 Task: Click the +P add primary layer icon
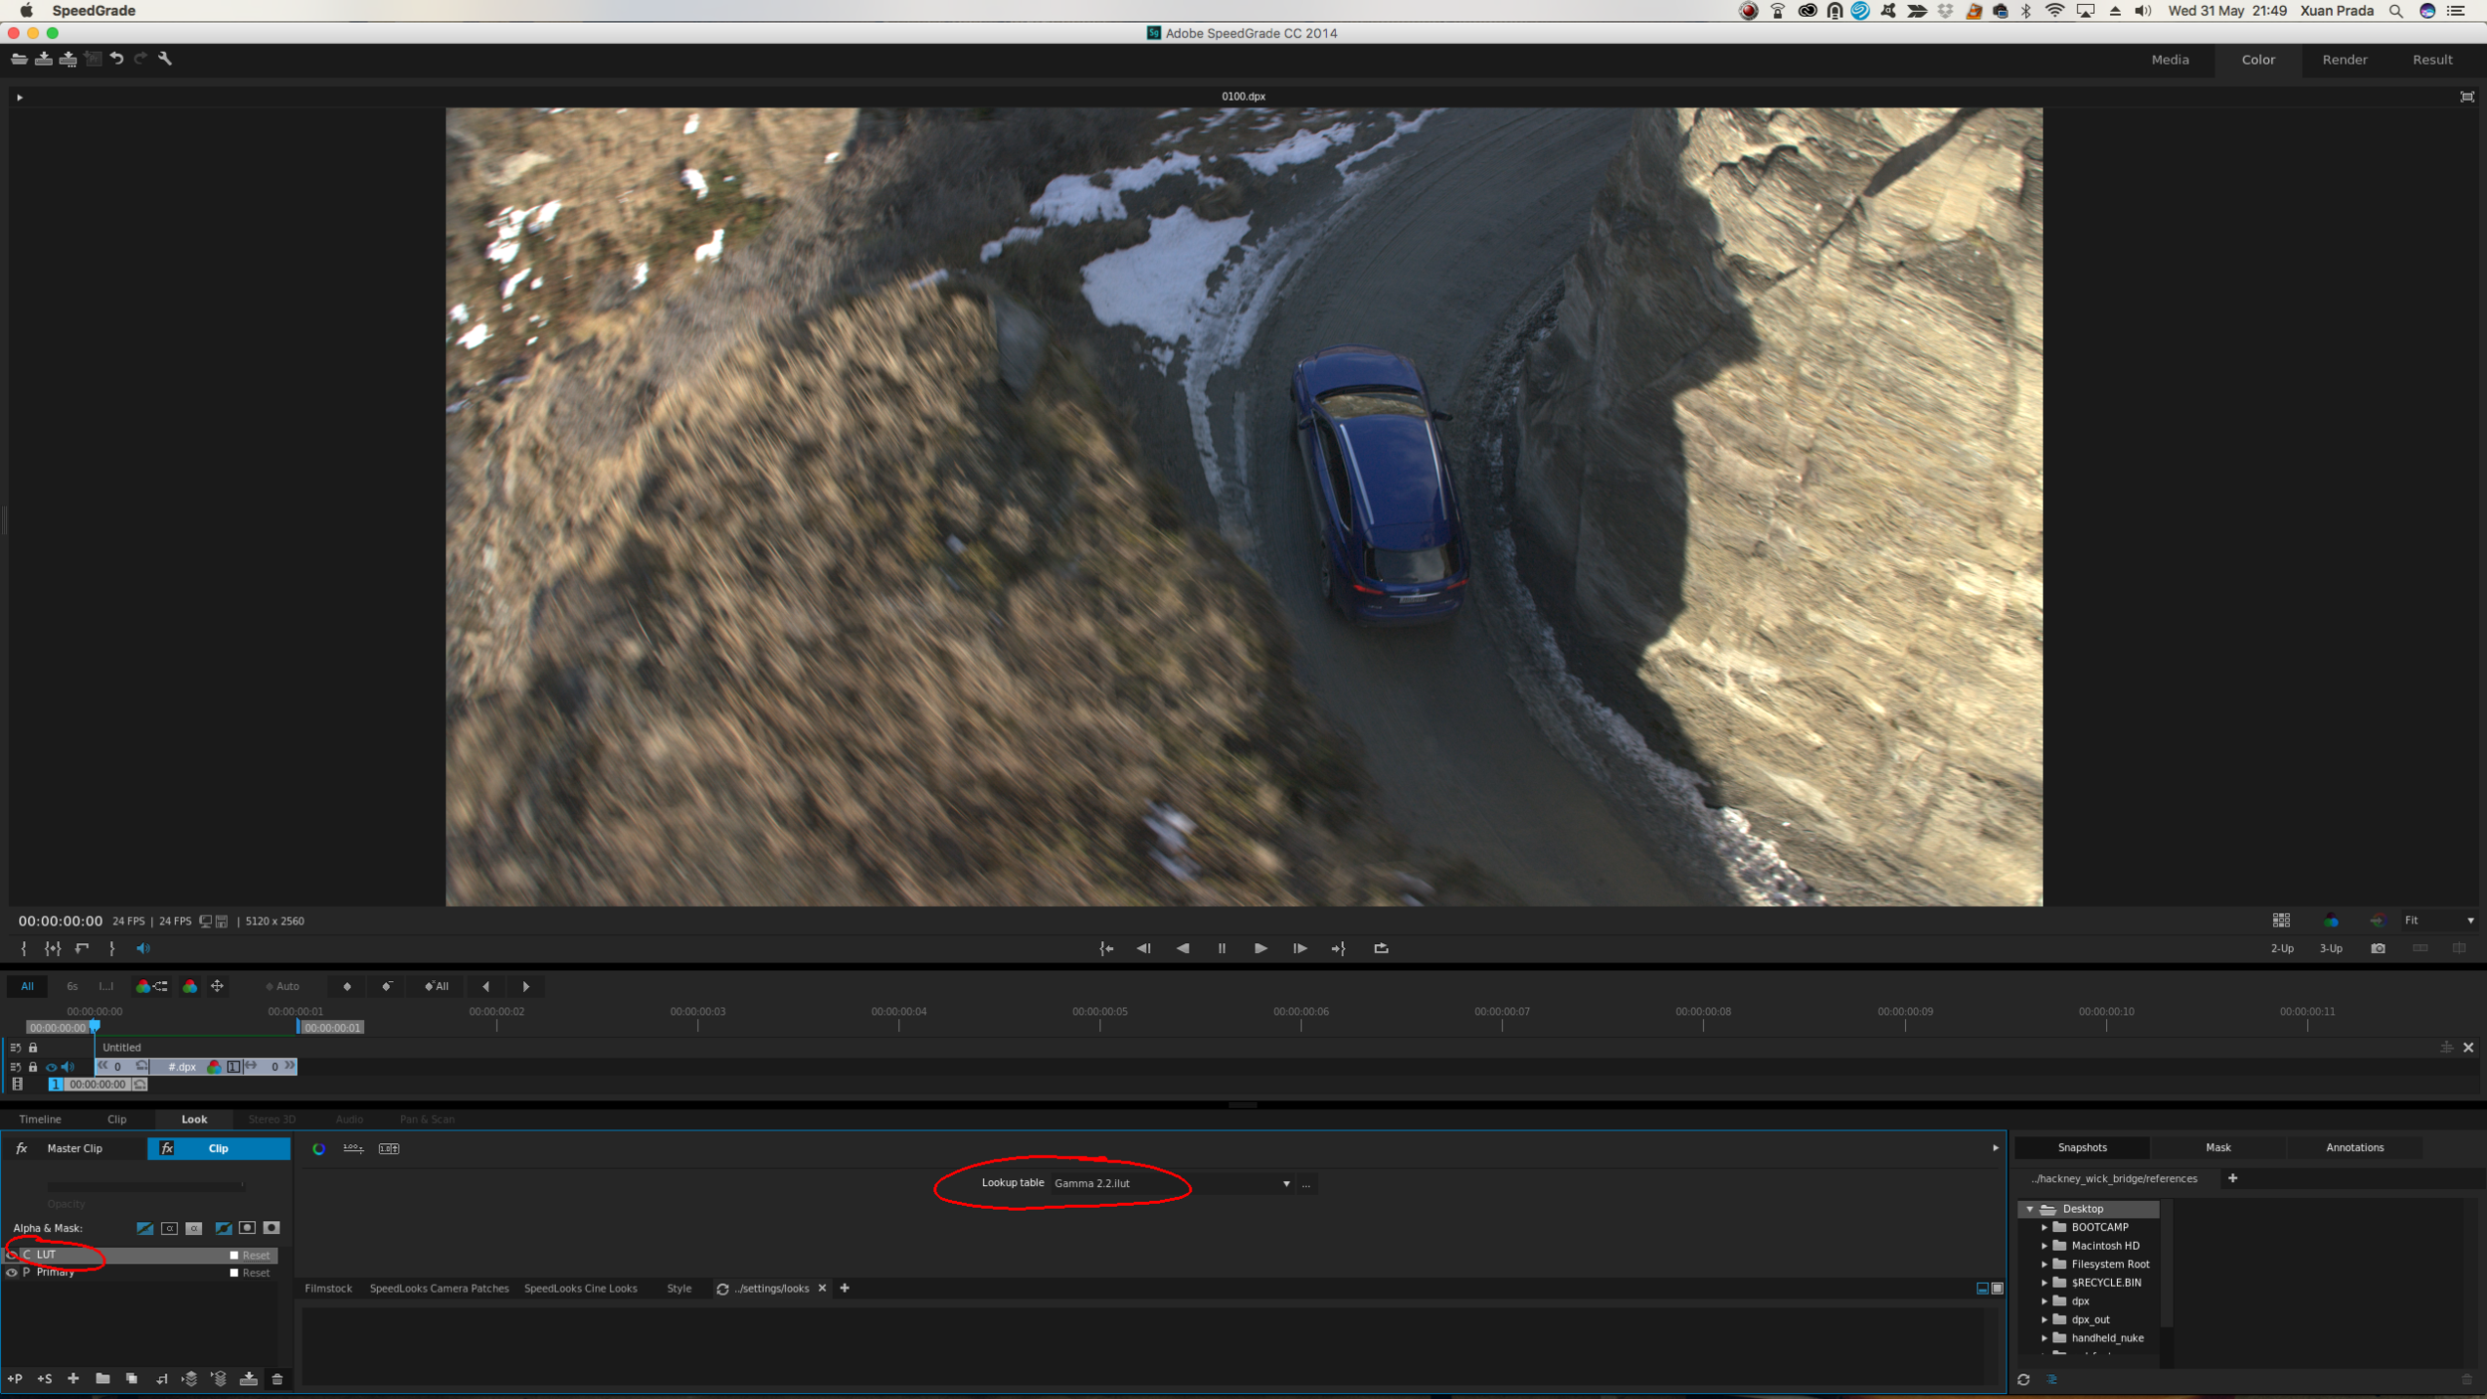[15, 1379]
